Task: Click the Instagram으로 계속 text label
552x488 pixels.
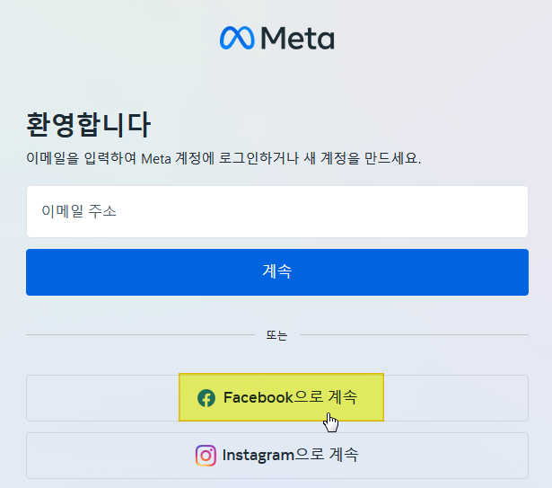Action: pyautogui.click(x=291, y=455)
